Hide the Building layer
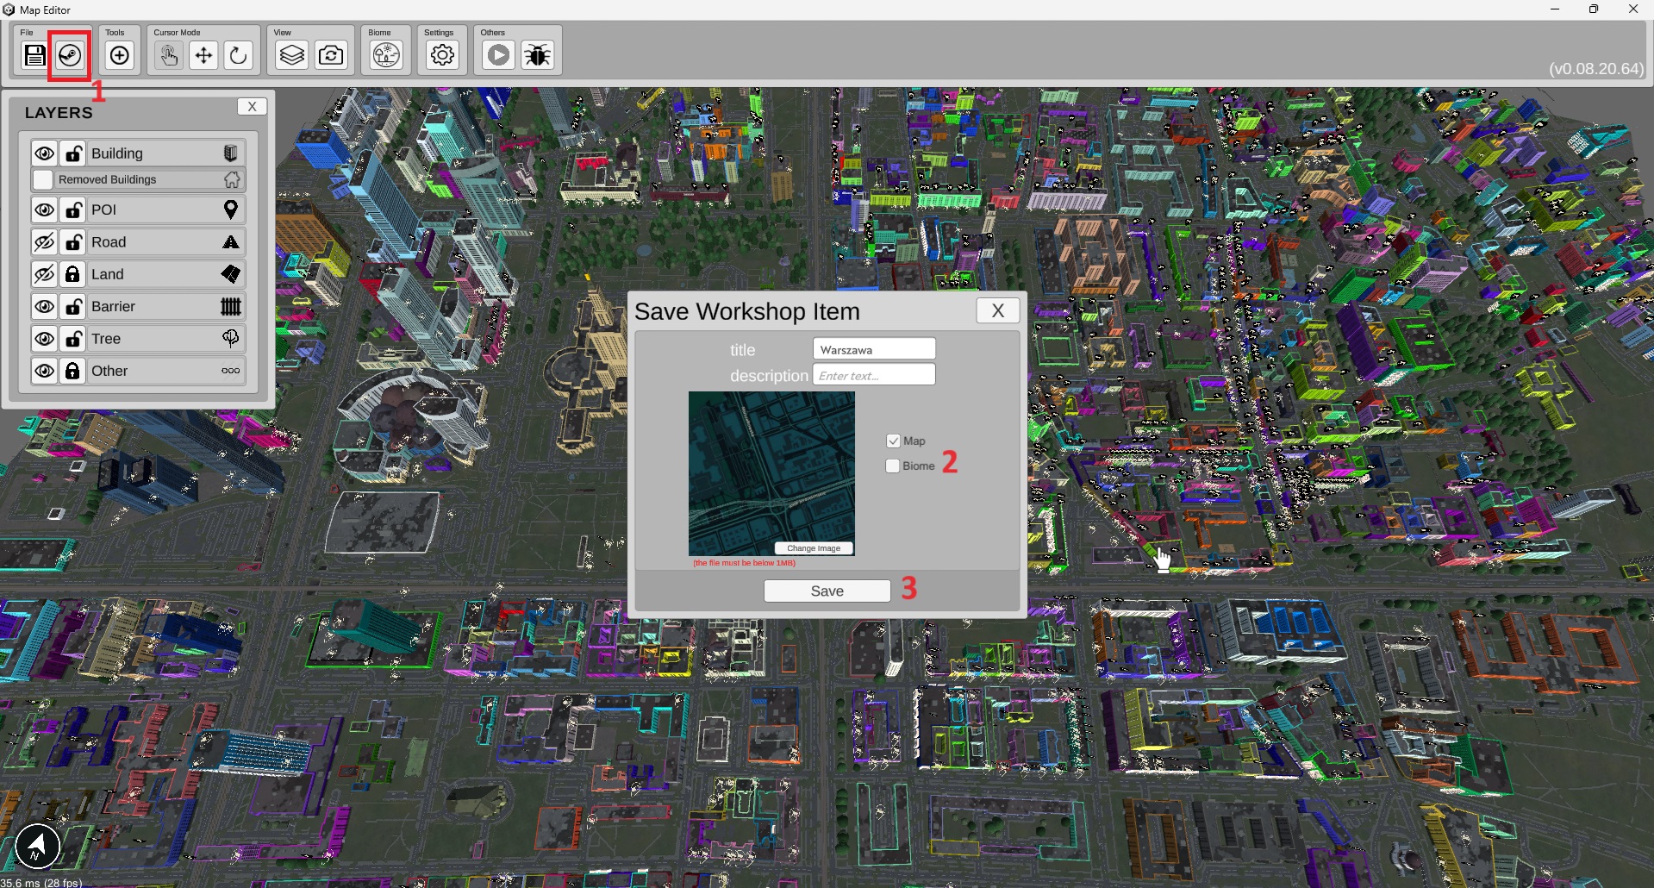 (x=44, y=153)
